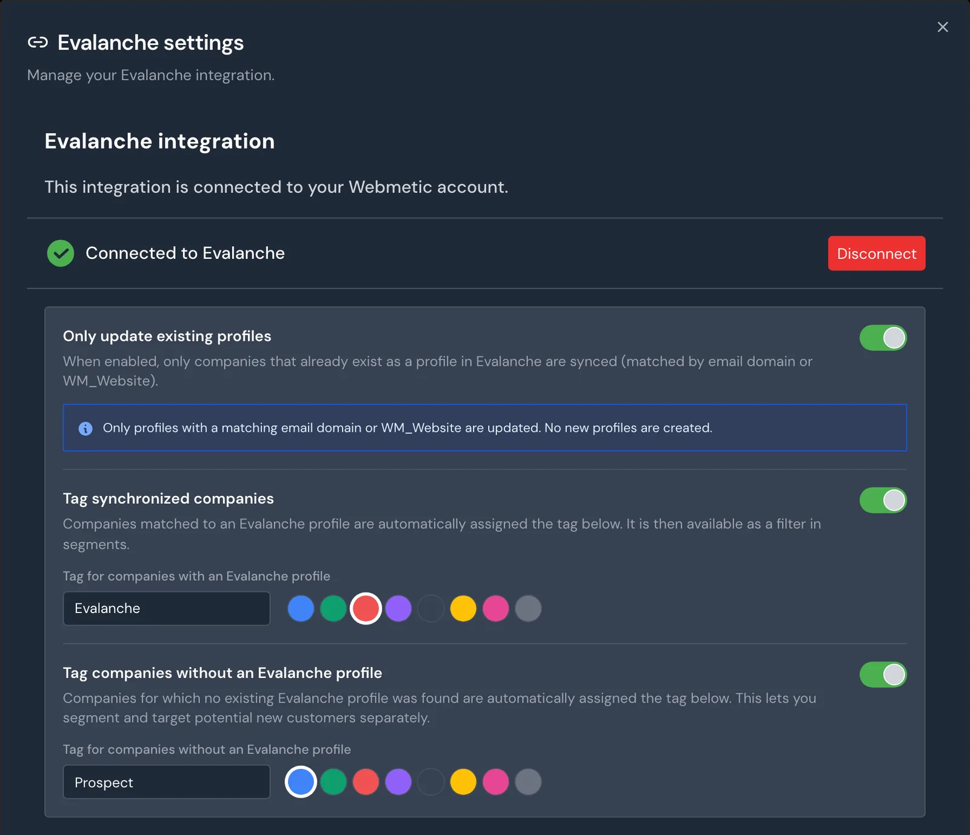Pick blue color for Prospect tag

(301, 782)
